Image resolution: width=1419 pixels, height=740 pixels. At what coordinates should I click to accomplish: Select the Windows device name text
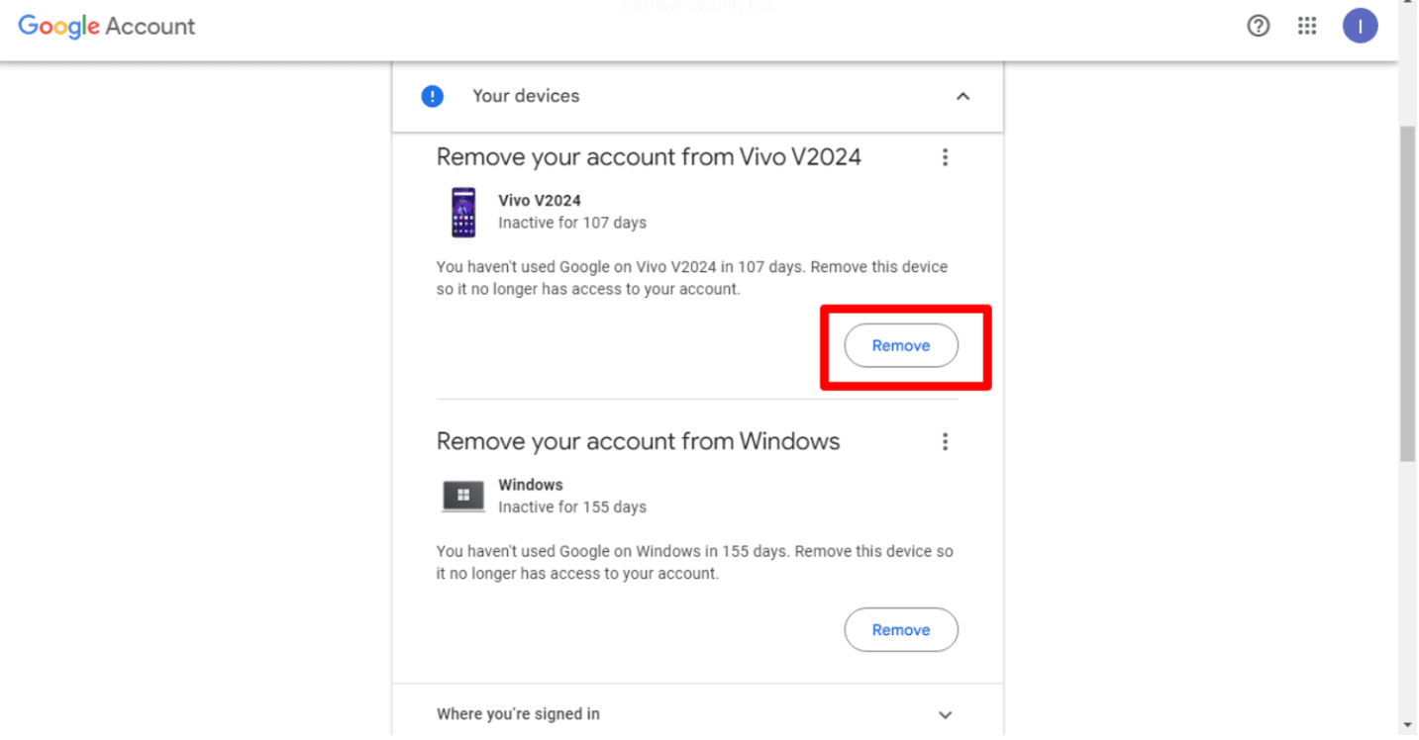click(x=531, y=485)
